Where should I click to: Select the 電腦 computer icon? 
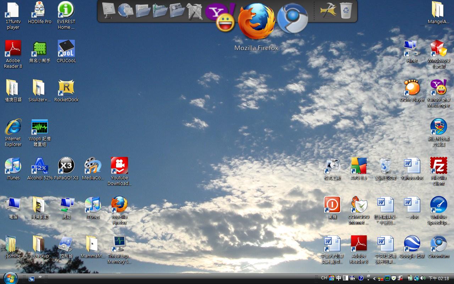pos(13,208)
